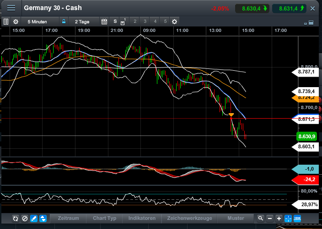Open layout settings gear after slot 5
The image size is (322, 229).
pyautogui.click(x=174, y=21)
